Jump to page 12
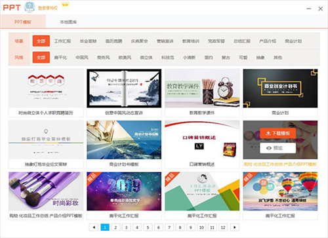 coord(223,228)
